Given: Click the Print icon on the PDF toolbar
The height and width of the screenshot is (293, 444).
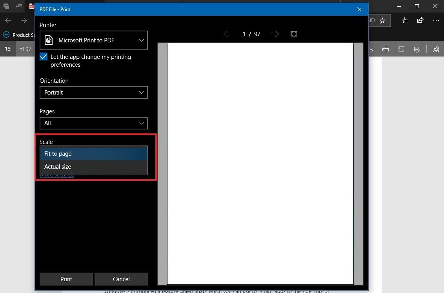Looking at the screenshot, I should [x=386, y=49].
